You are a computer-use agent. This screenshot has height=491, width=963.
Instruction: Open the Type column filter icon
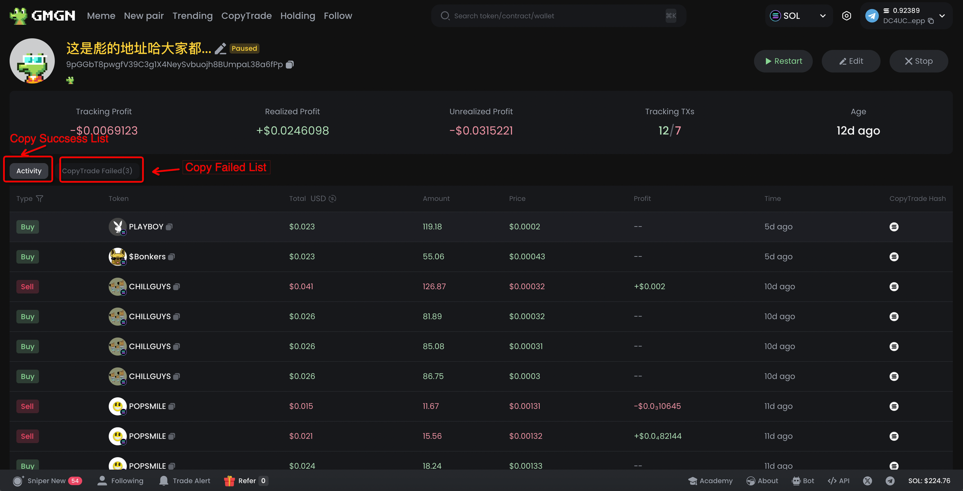pos(39,199)
